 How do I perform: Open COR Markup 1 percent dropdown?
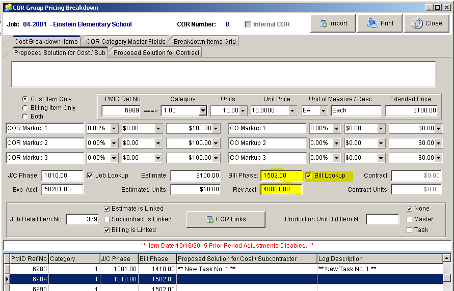(114, 128)
